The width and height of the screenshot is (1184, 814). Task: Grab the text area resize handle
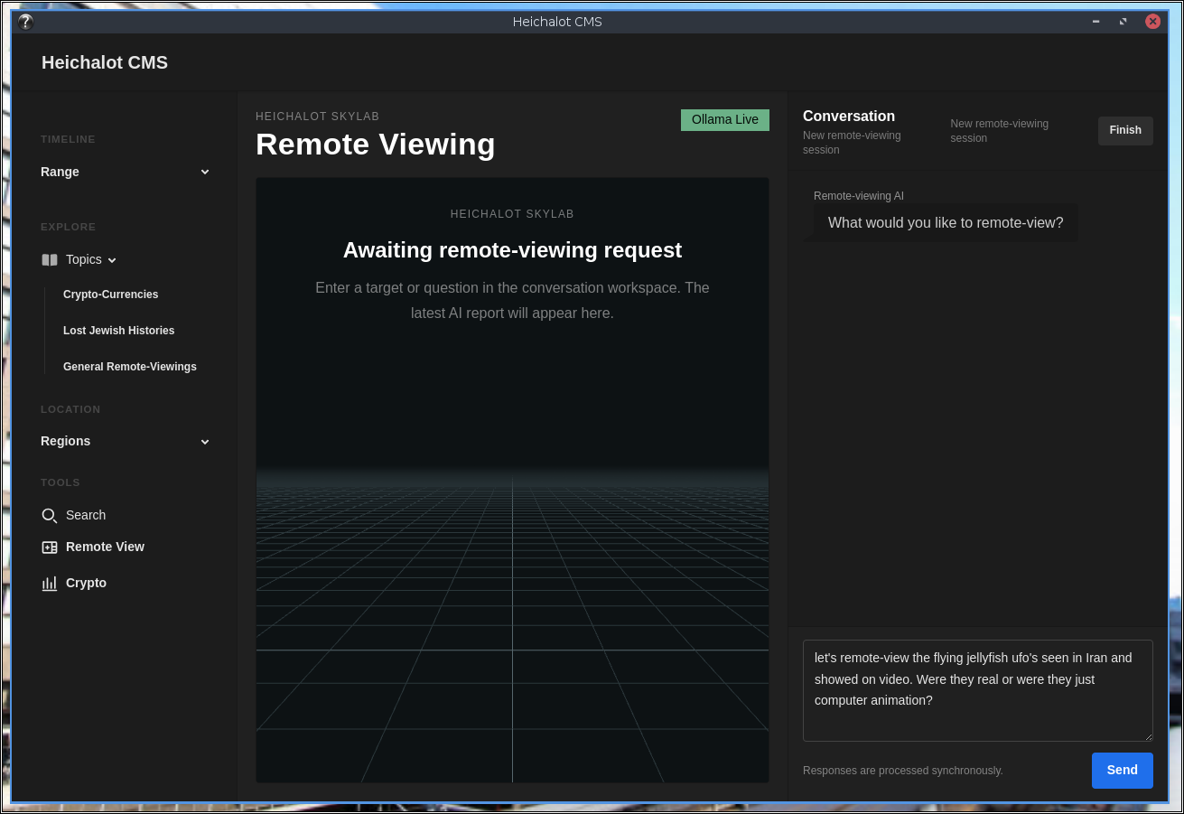1148,736
